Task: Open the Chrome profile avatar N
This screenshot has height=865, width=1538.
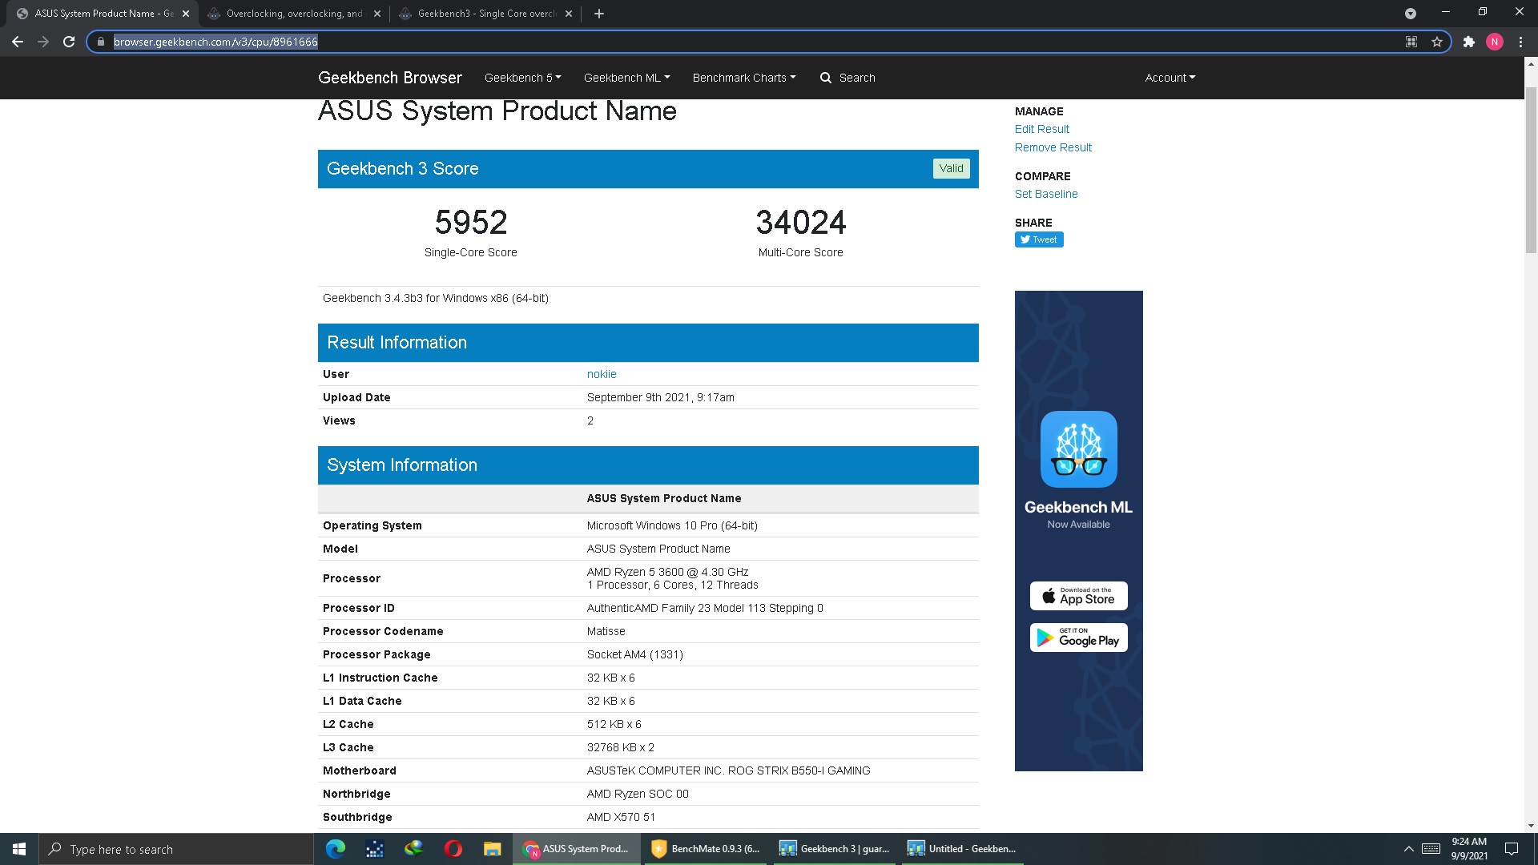Action: [x=1494, y=42]
